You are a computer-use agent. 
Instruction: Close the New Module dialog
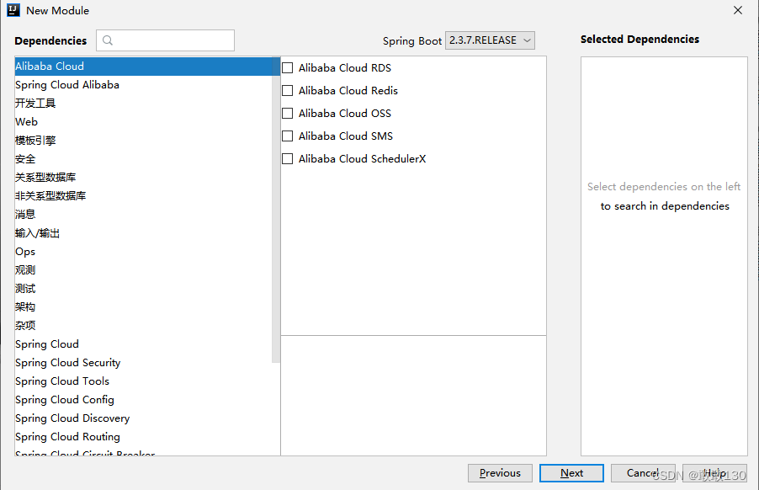coord(738,10)
